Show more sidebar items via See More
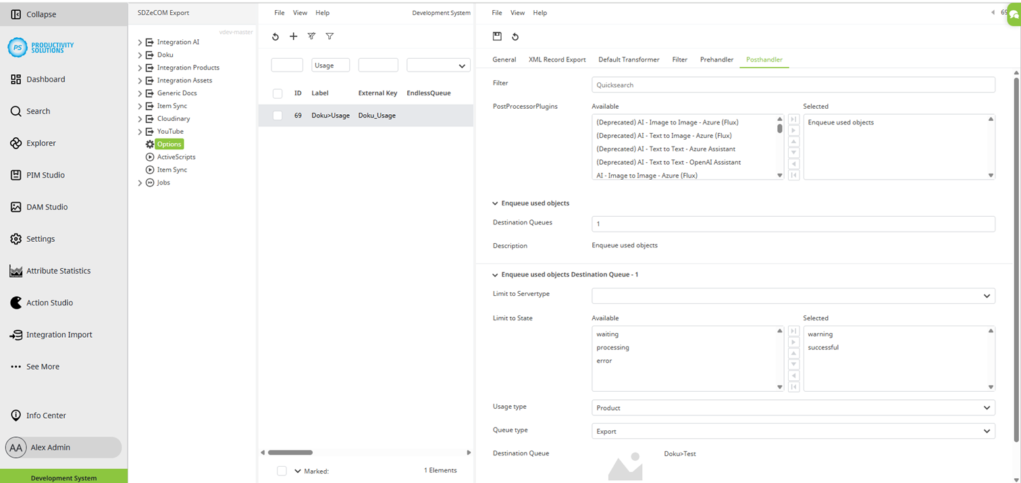The image size is (1021, 483). click(x=35, y=366)
